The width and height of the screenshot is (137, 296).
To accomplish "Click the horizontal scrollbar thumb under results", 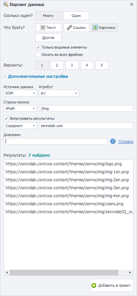I will 64,272.
